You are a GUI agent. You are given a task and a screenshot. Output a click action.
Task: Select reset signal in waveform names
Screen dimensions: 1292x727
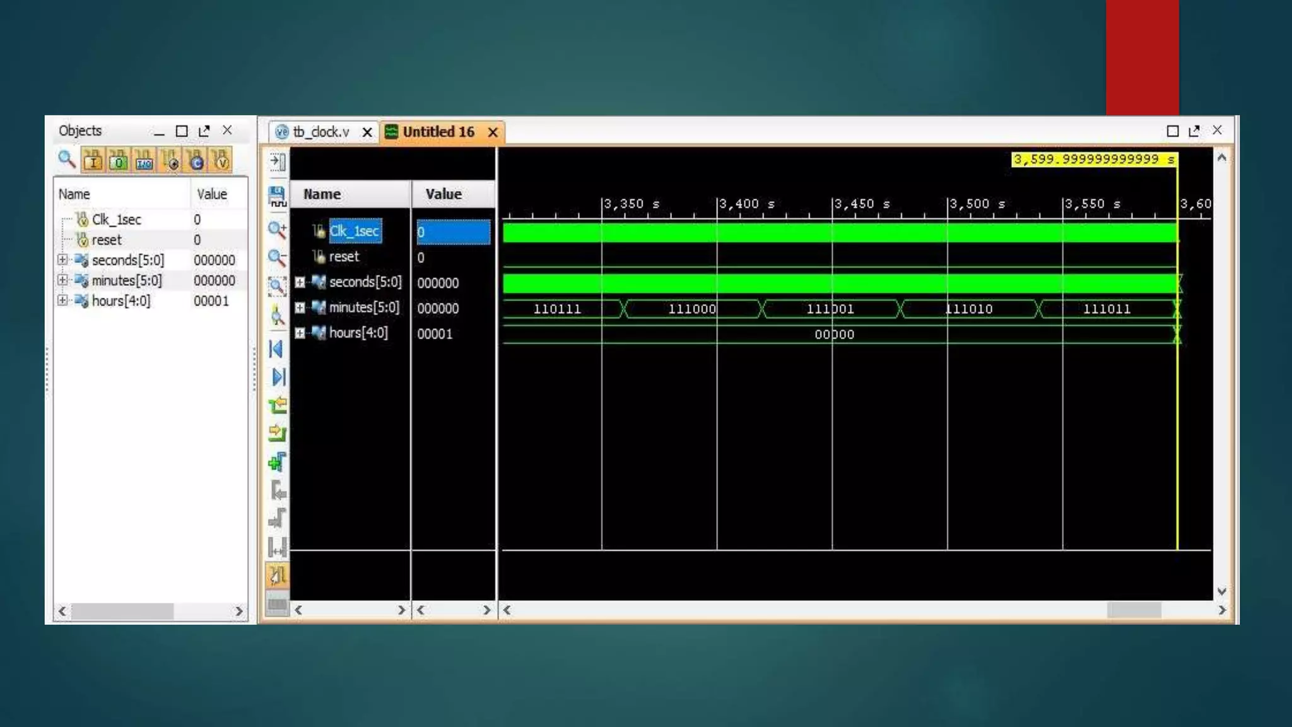[344, 257]
